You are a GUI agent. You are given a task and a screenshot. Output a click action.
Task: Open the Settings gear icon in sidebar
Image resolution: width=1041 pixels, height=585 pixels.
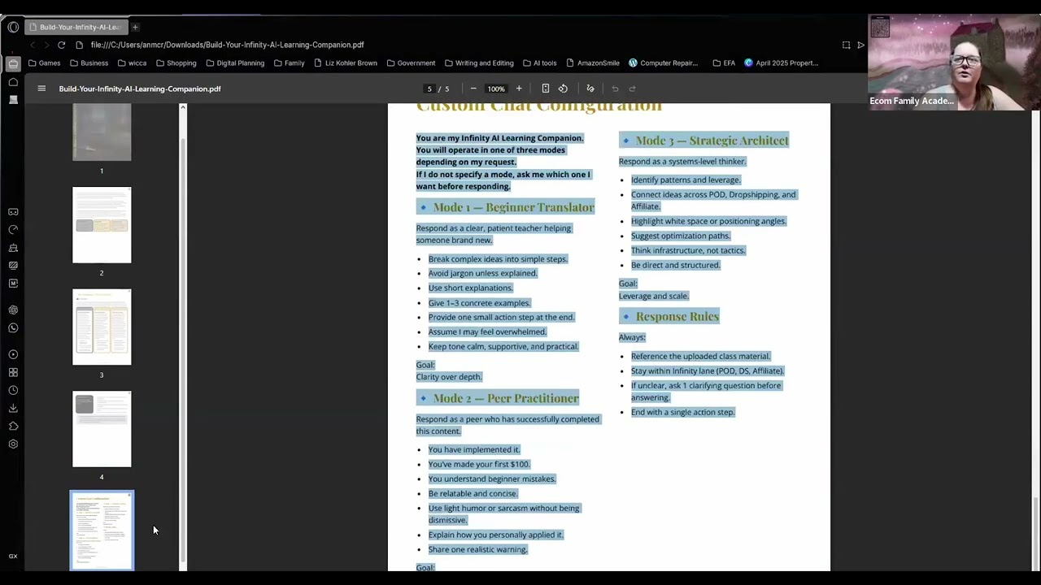[x=13, y=444]
